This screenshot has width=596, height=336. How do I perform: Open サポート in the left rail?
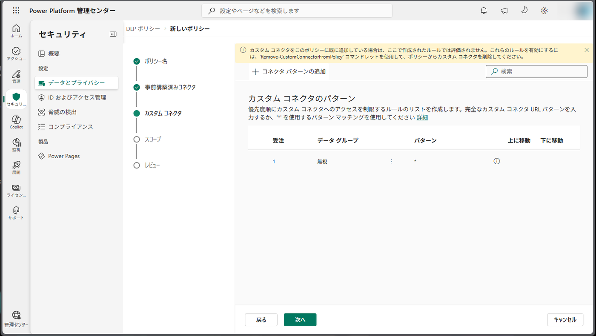(x=16, y=214)
